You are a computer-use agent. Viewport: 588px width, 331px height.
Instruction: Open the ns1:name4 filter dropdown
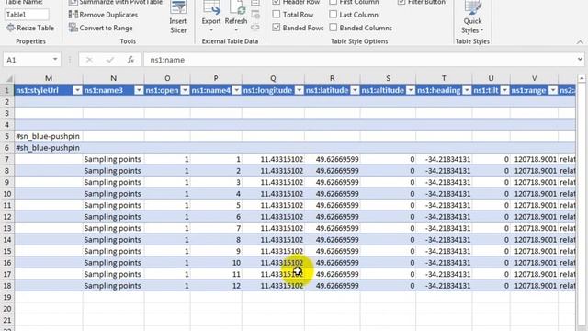[x=237, y=90]
